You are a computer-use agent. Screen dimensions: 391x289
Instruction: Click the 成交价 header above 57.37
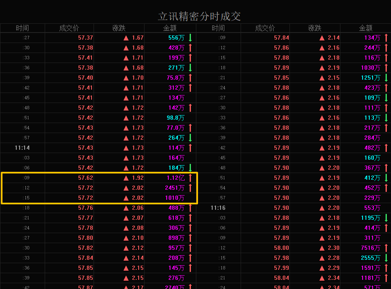click(69, 28)
